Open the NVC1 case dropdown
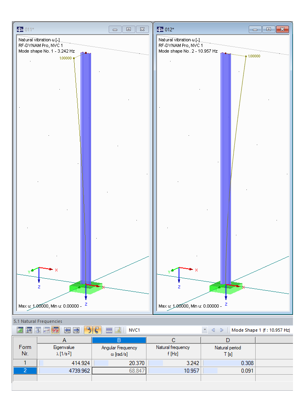This screenshot has width=305, height=412. 205,330
